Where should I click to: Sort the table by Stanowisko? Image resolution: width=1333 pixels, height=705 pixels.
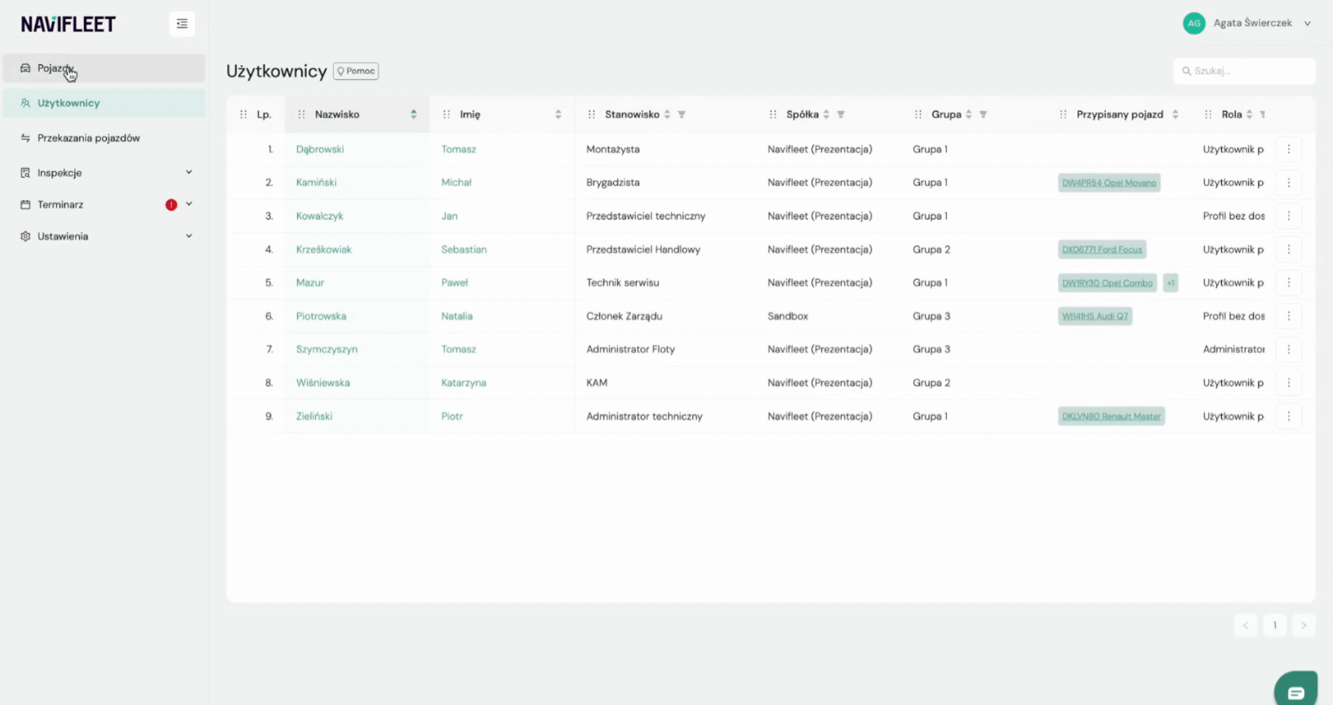pyautogui.click(x=667, y=114)
